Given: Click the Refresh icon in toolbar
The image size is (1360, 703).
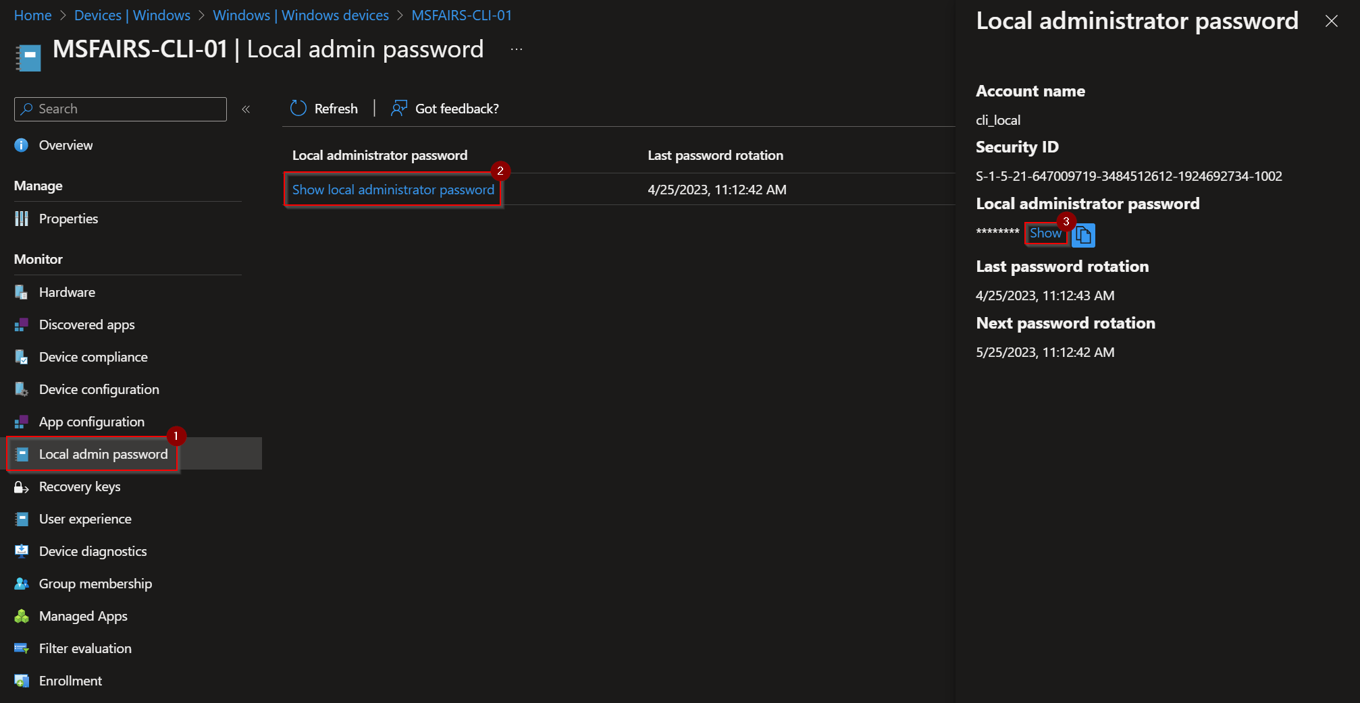Looking at the screenshot, I should pos(298,109).
